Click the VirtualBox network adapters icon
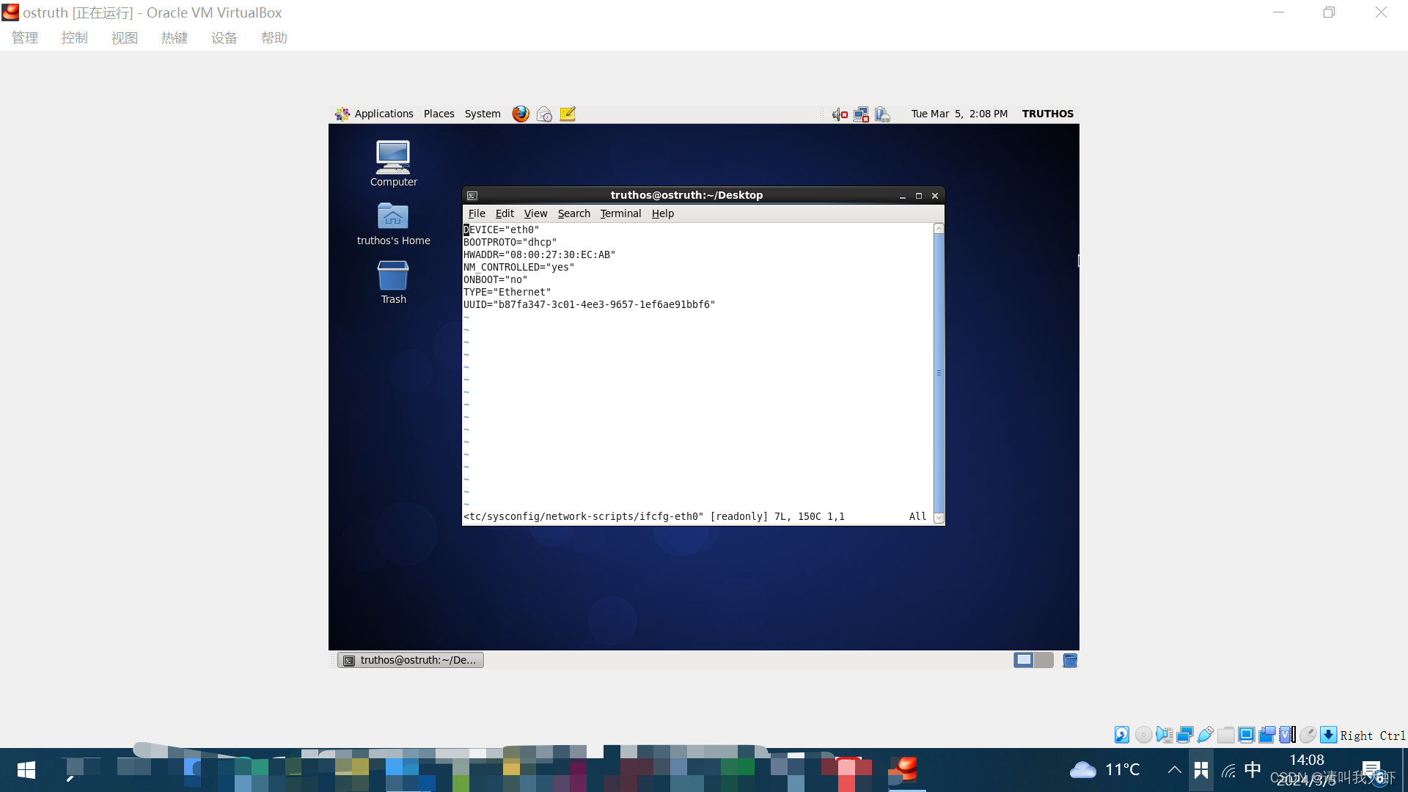Screen dimensions: 1408x792 1184,735
